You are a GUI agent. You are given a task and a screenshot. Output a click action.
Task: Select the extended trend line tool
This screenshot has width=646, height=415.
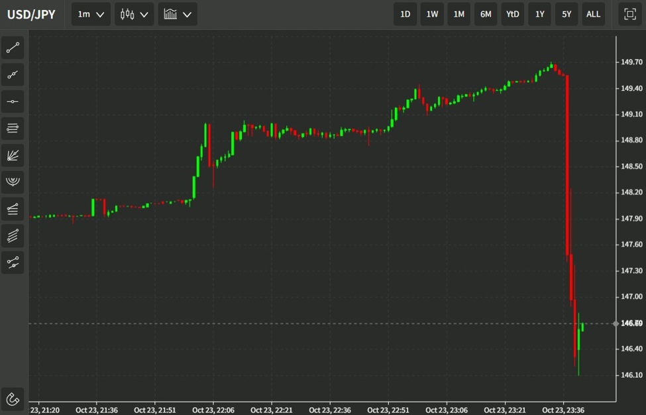[13, 74]
